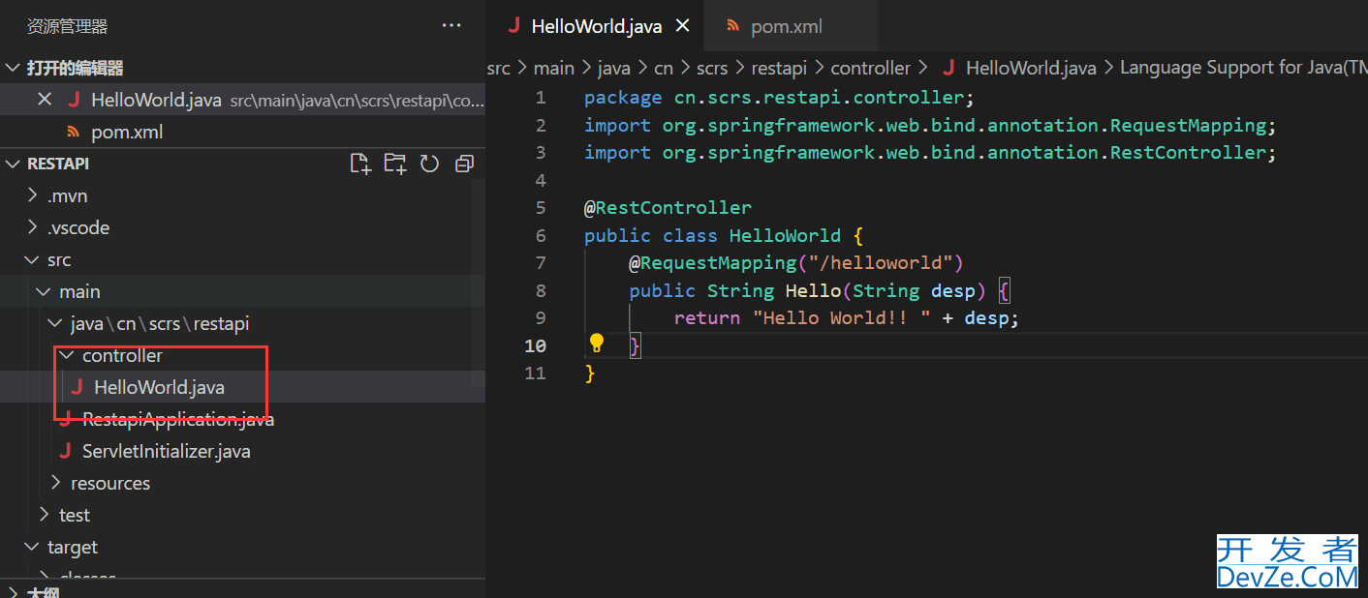Collapse all folders in explorer
This screenshot has height=598, width=1368.
coord(464,164)
